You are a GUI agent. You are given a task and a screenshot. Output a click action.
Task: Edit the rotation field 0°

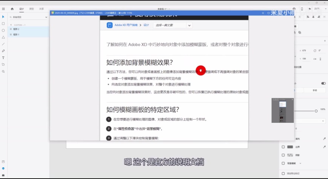tap(321, 51)
